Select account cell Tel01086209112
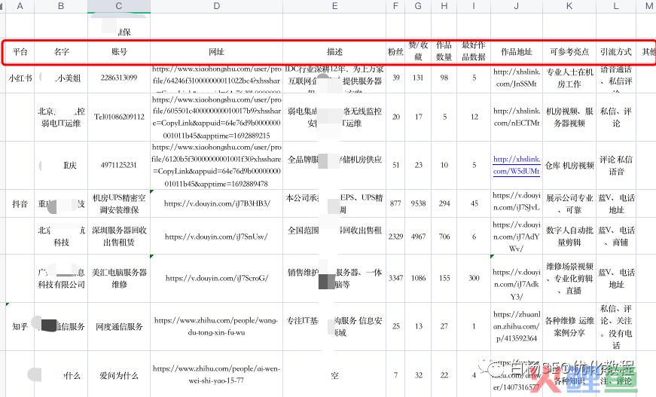 (119, 117)
